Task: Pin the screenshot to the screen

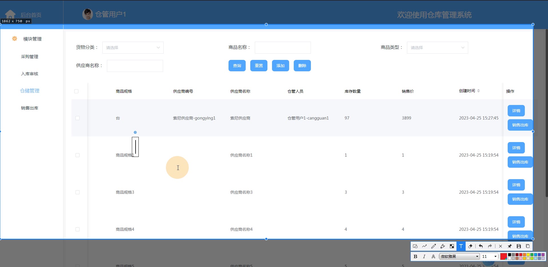Action: 510,246
